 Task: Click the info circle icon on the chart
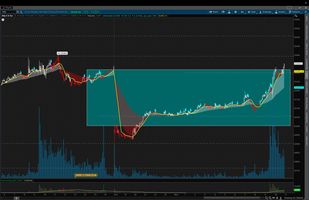(3, 20)
